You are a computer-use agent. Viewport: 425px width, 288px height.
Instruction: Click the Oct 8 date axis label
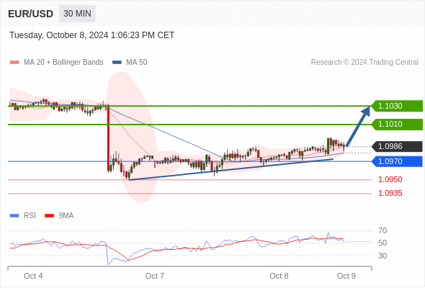click(x=279, y=276)
